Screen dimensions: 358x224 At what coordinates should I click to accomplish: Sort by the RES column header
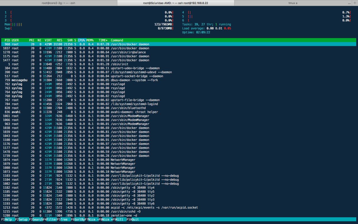(x=59, y=40)
